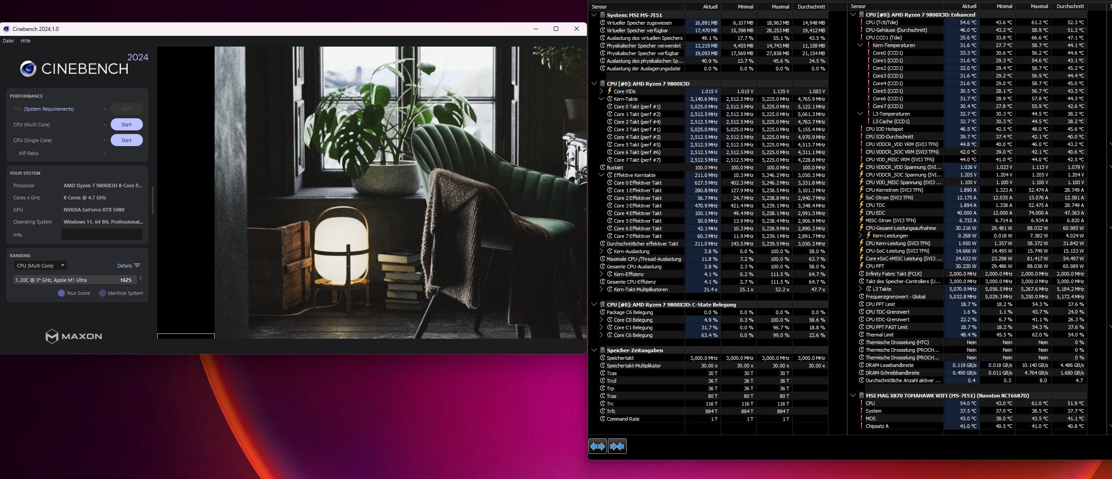Click the clock icon next to Bustakt
The height and width of the screenshot is (479, 1112).
(603, 168)
